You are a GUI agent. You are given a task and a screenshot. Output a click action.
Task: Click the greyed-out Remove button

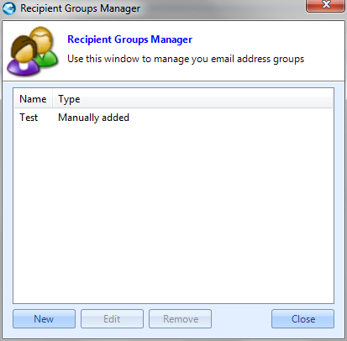(x=180, y=318)
